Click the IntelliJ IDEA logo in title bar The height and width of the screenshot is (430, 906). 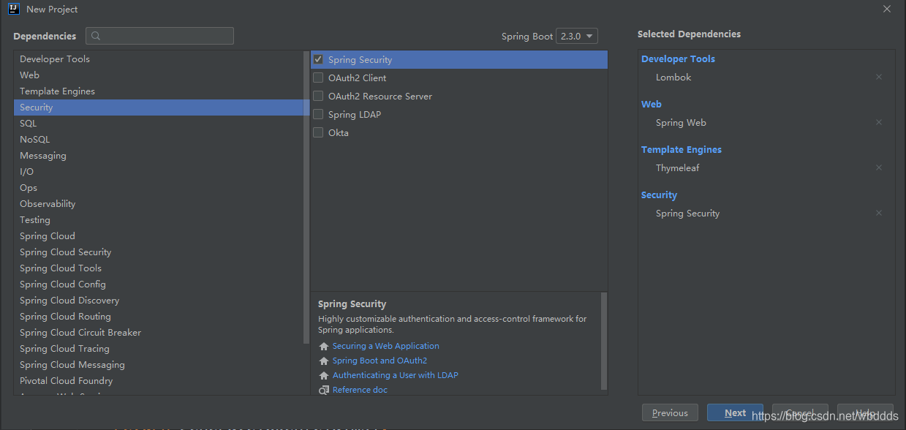[13, 9]
